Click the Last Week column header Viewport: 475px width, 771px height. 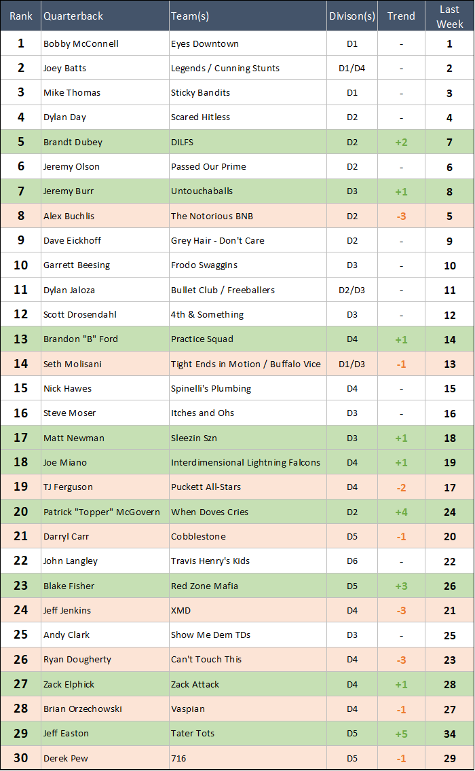(450, 16)
